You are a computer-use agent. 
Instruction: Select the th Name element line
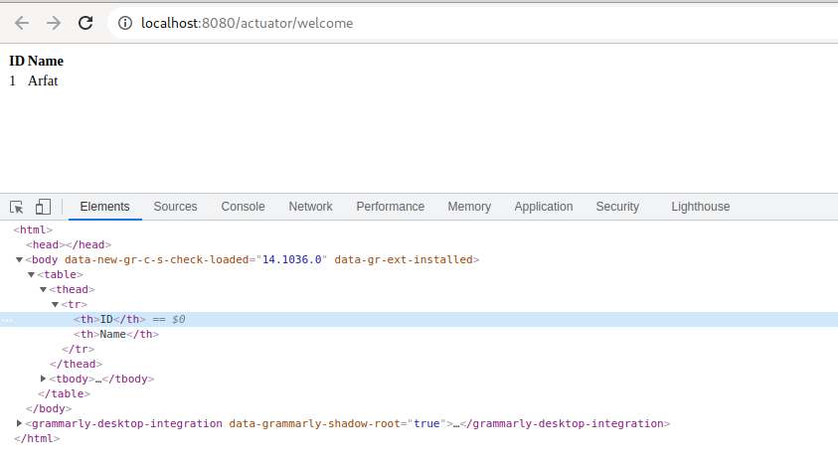tap(116, 335)
